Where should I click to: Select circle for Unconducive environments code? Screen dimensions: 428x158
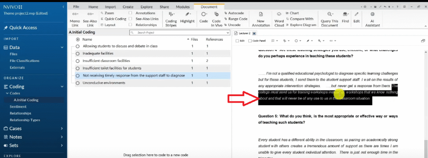pyautogui.click(x=77, y=83)
